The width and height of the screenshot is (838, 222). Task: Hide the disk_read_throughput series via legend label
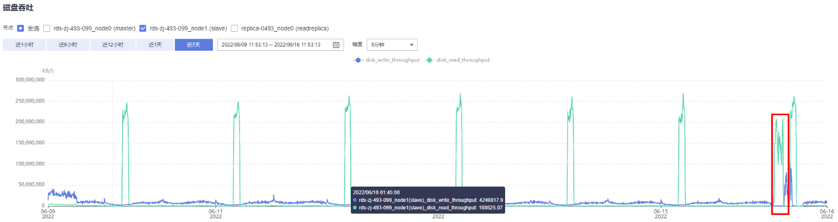point(463,60)
